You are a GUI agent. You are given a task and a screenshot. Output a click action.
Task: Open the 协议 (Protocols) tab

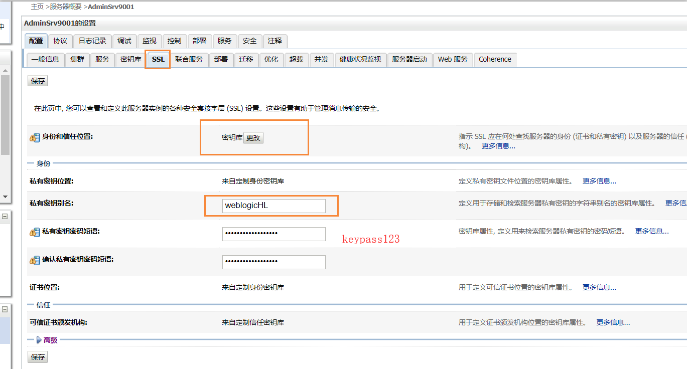point(60,41)
